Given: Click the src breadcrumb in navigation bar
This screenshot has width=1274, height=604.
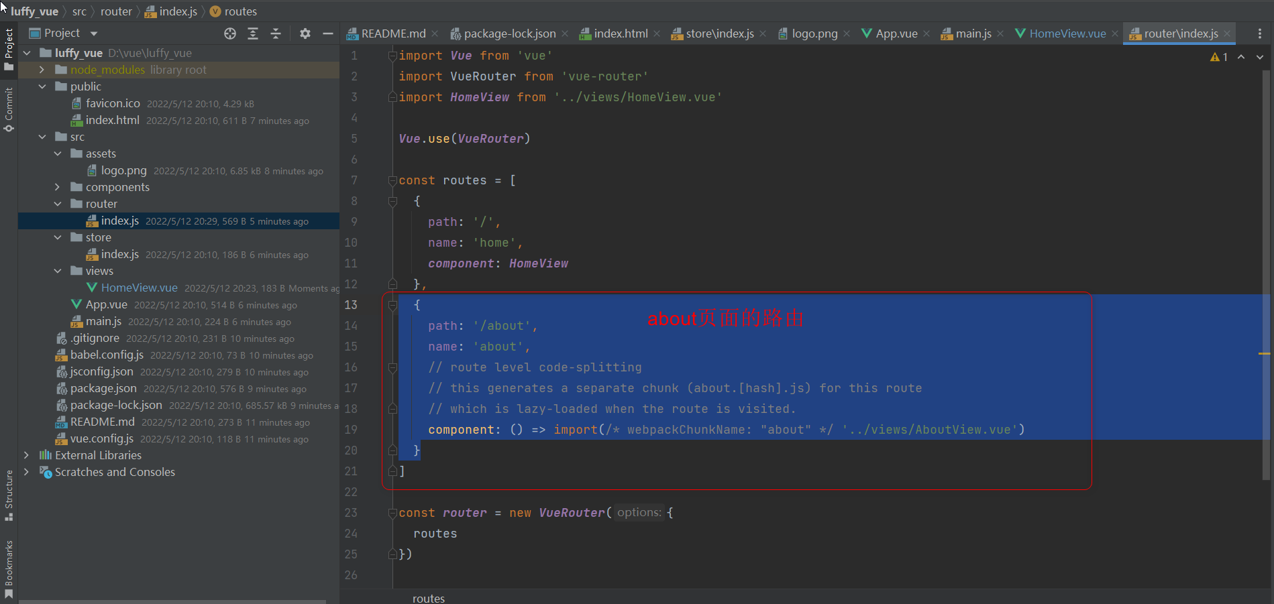Looking at the screenshot, I should click(79, 11).
